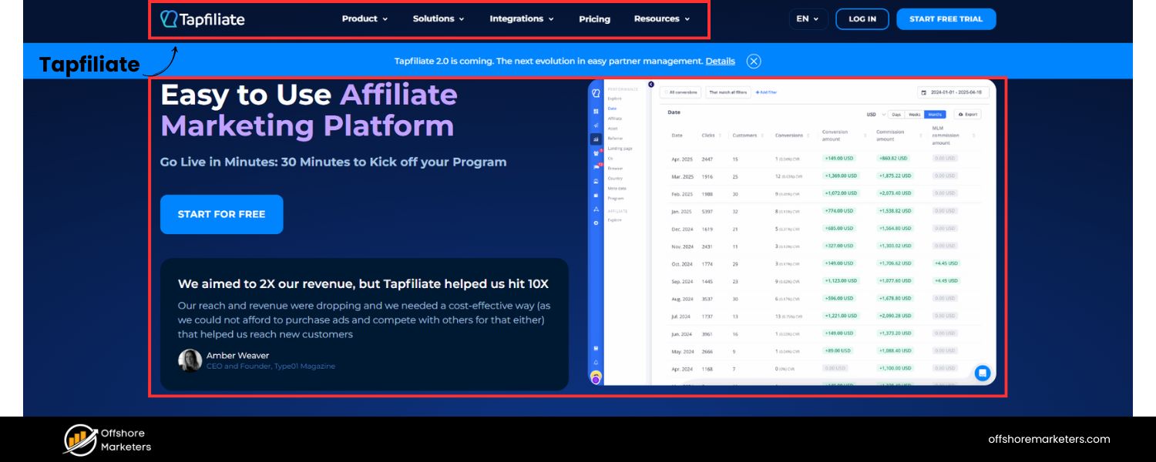Click the dashboard grid icon in sidebar
The height and width of the screenshot is (462, 1156).
[x=596, y=112]
